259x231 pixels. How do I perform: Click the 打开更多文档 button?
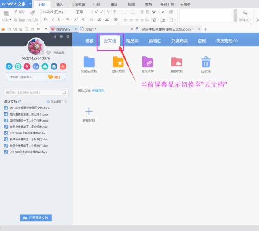(x=36, y=218)
